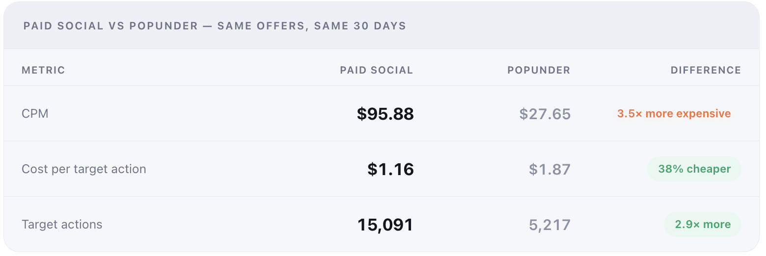Click the "3.5× more expensive" orange label

[x=674, y=114]
